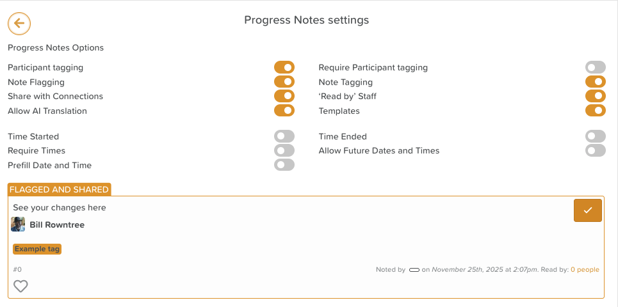Click the heart icon on the note
The width and height of the screenshot is (618, 307).
[x=21, y=286]
